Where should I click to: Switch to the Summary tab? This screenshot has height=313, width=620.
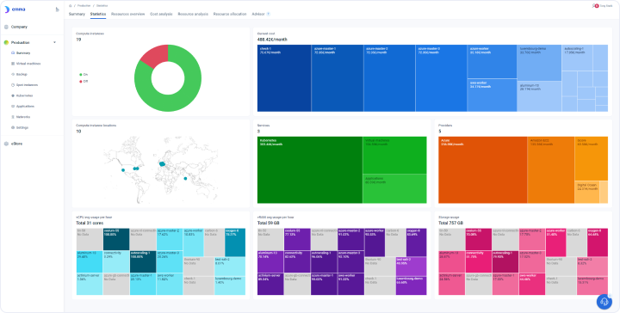coord(77,14)
